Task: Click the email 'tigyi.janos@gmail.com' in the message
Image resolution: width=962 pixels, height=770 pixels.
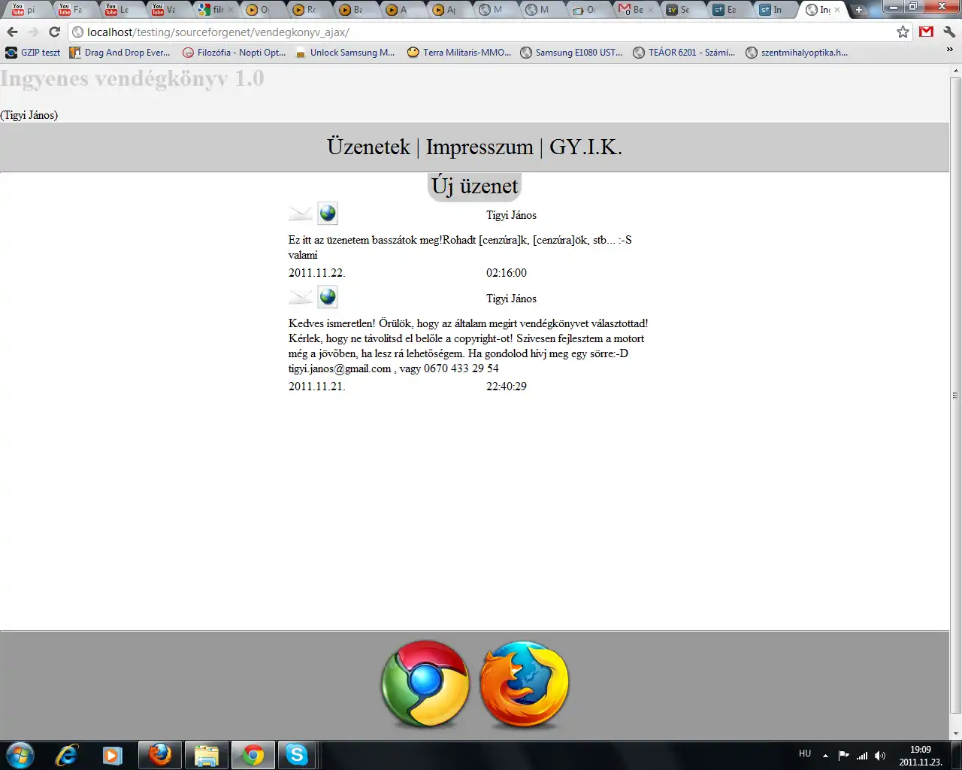Action: point(340,368)
